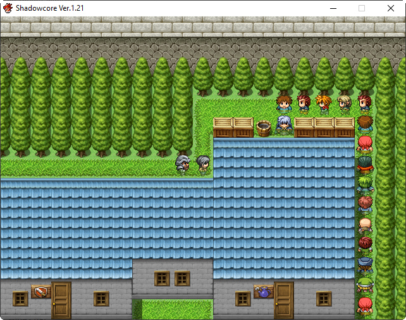Select the red-haired character right of the blonde elf
406x320 pixels.
pyautogui.click(x=364, y=104)
